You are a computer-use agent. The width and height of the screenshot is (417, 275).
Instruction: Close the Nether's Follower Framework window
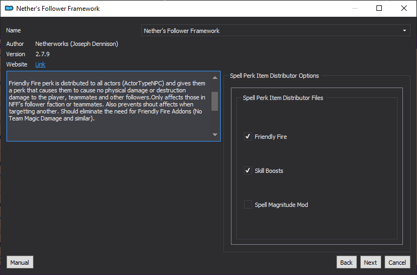pyautogui.click(x=403, y=8)
